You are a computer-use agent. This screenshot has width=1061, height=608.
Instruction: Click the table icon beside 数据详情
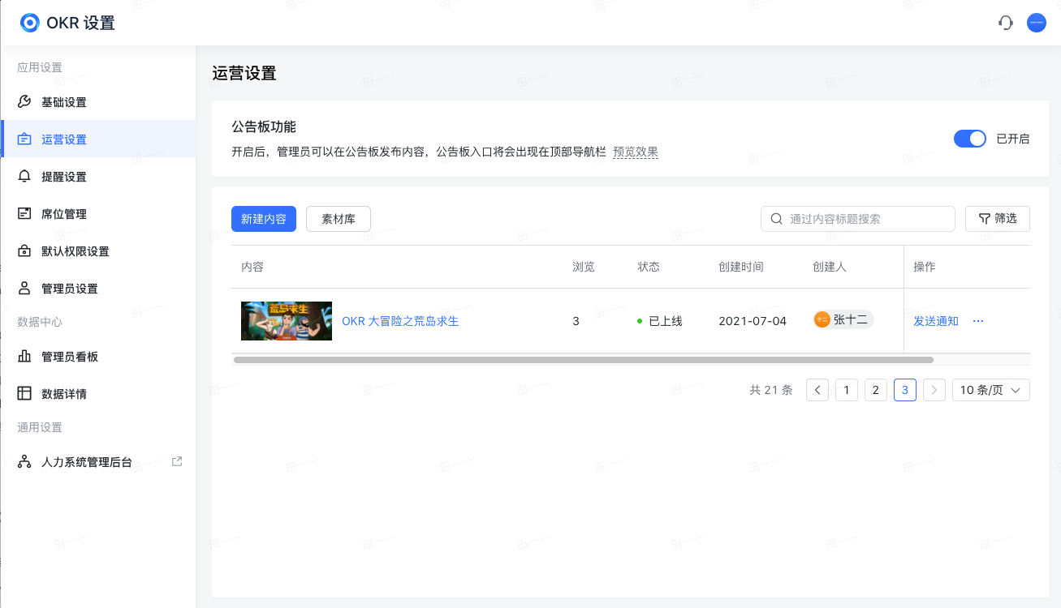point(24,394)
